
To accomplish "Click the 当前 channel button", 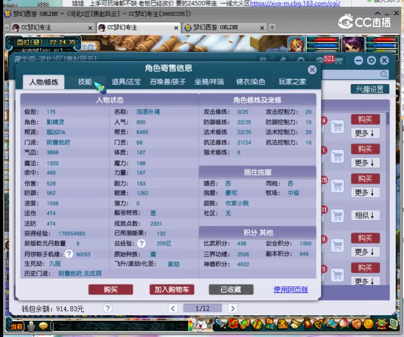I will [17, 326].
